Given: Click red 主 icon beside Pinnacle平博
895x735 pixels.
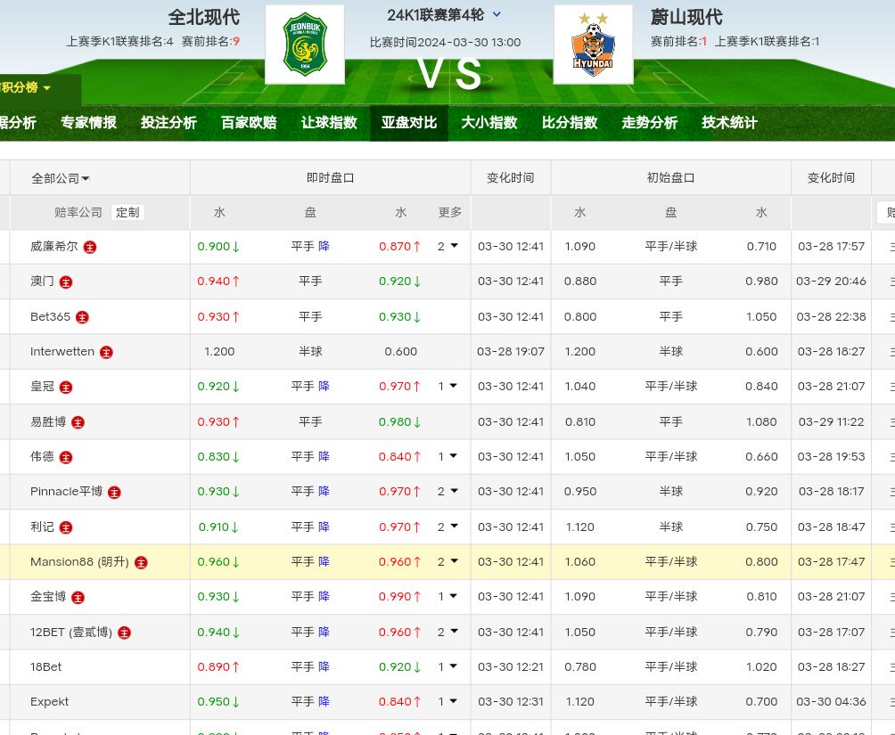Looking at the screenshot, I should point(114,492).
